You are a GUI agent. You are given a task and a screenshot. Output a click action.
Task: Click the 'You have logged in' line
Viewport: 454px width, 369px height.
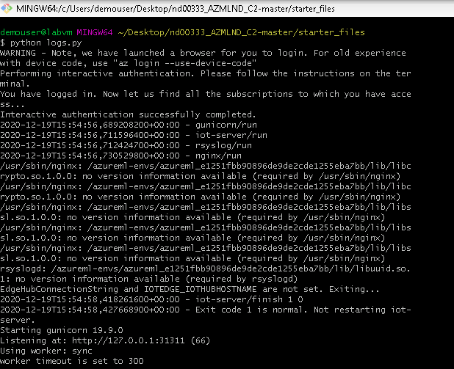coord(205,94)
